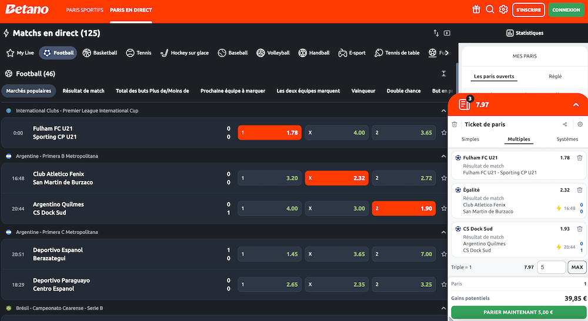Collapse the Campeonato Cearense Serie B section

[443, 308]
